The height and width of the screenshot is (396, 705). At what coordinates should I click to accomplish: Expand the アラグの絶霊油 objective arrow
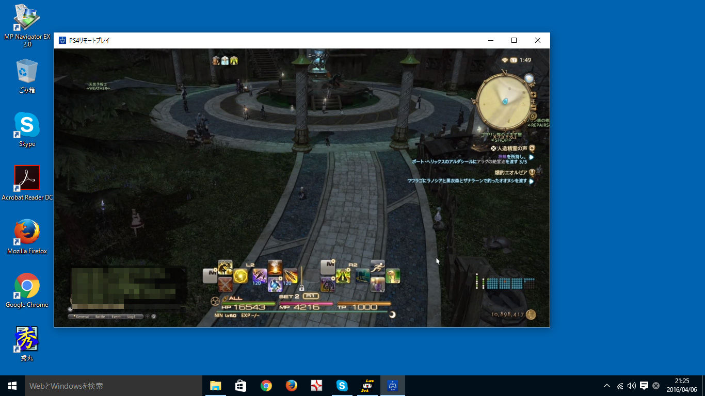click(x=531, y=157)
